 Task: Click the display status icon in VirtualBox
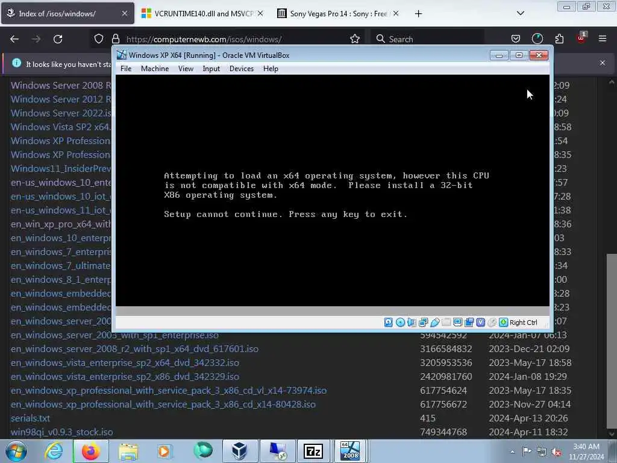click(x=458, y=323)
